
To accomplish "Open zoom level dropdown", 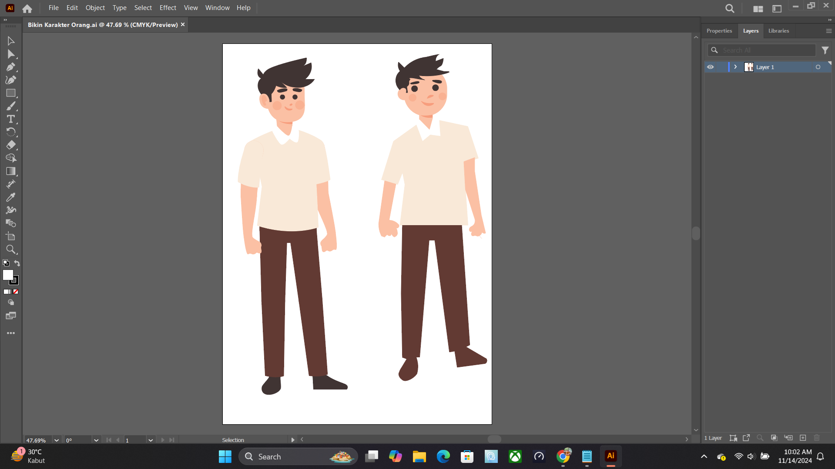I will pyautogui.click(x=57, y=440).
